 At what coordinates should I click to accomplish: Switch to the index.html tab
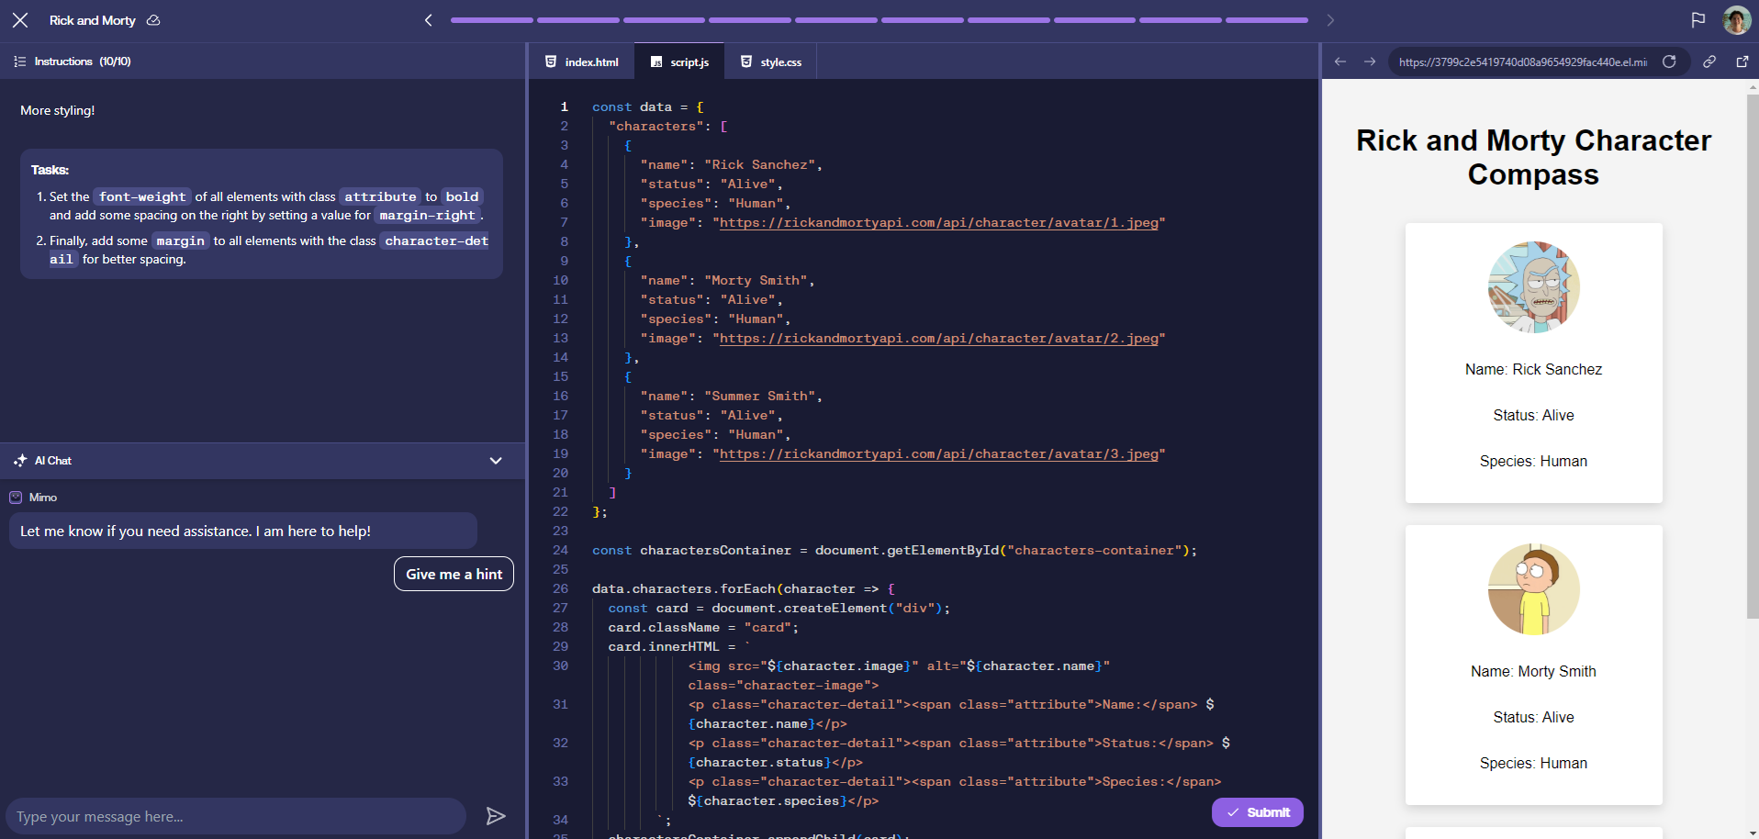[x=582, y=62]
